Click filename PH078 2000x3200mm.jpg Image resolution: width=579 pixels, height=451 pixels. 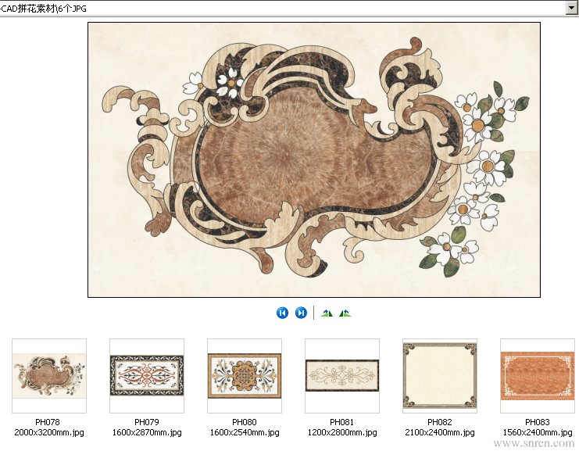[x=49, y=428]
